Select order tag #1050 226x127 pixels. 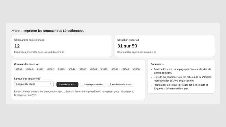point(136,69)
